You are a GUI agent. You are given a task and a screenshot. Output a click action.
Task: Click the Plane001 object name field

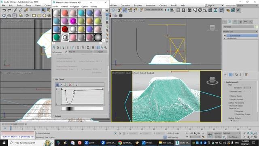tap(239, 27)
